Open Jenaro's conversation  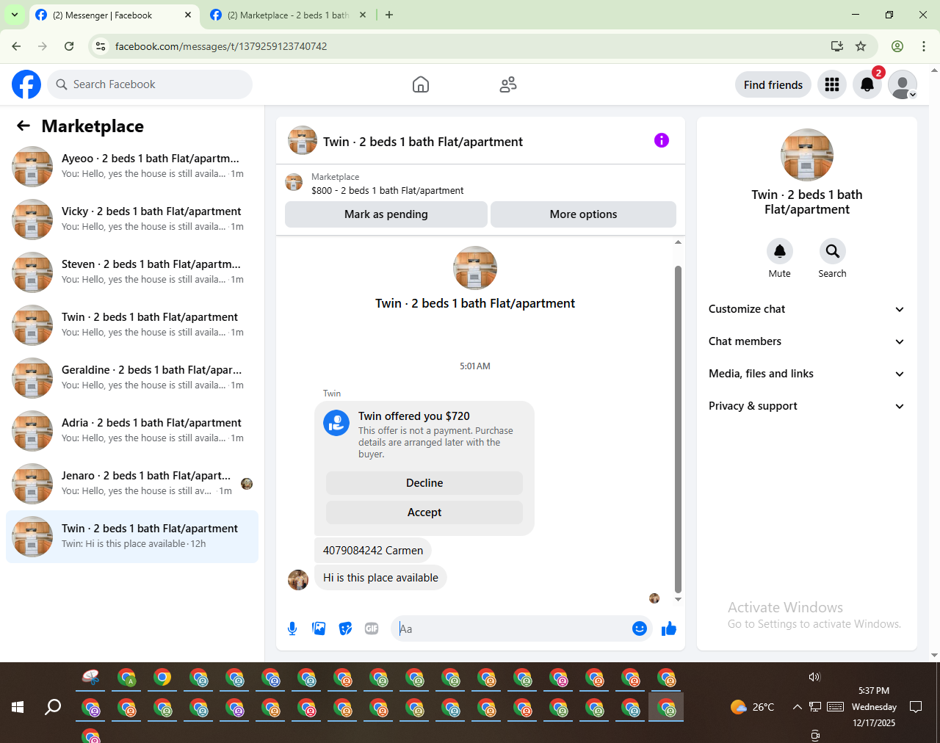132,484
